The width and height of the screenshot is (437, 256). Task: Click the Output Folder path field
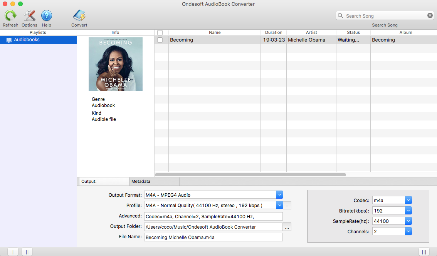[213, 227]
